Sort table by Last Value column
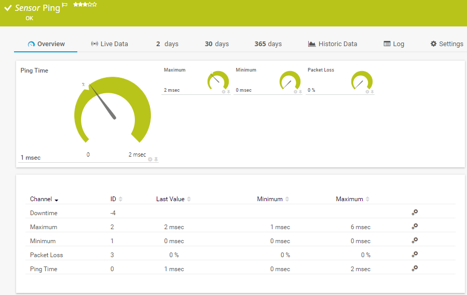This screenshot has width=467, height=295. [x=173, y=199]
